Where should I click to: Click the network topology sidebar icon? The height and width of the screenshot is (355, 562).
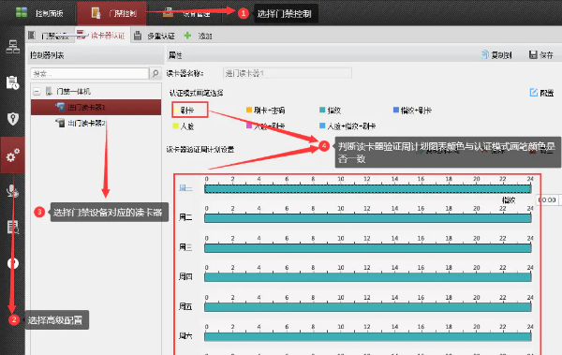click(x=13, y=47)
